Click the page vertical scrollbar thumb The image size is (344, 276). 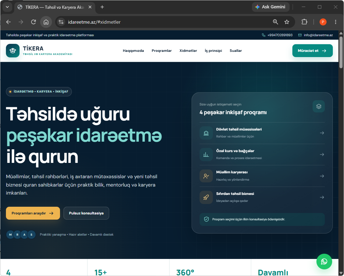[x=341, y=52]
